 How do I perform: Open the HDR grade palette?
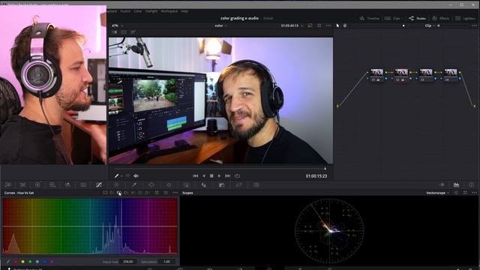pos(52,184)
